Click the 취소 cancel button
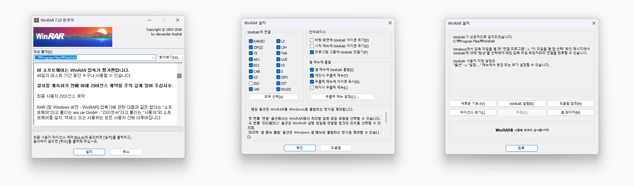Screen dimensions: 634x186 (x=126, y=152)
